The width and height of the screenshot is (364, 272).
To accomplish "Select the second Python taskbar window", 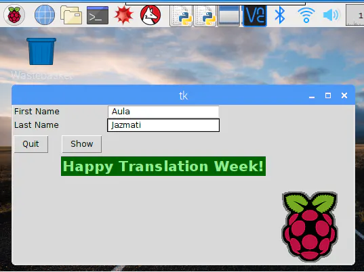I will (205, 16).
